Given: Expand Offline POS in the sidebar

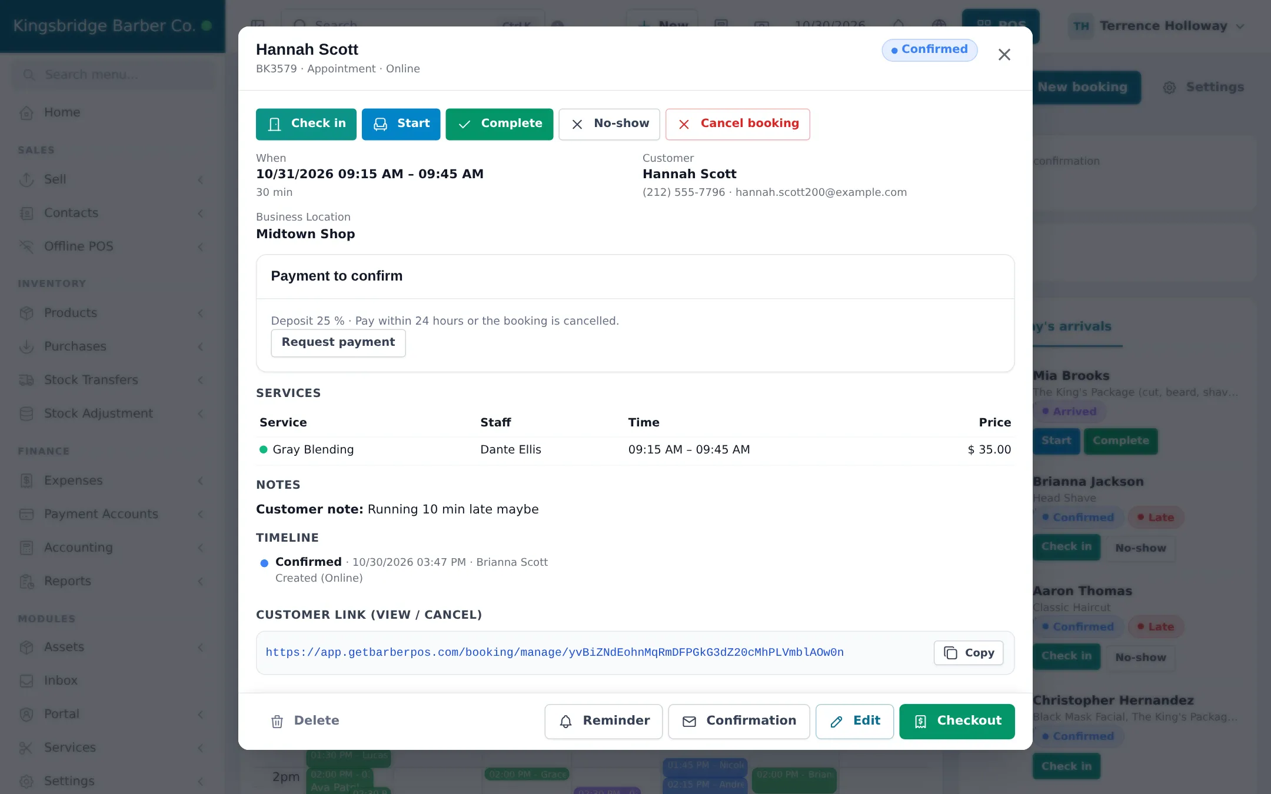Looking at the screenshot, I should 112,246.
